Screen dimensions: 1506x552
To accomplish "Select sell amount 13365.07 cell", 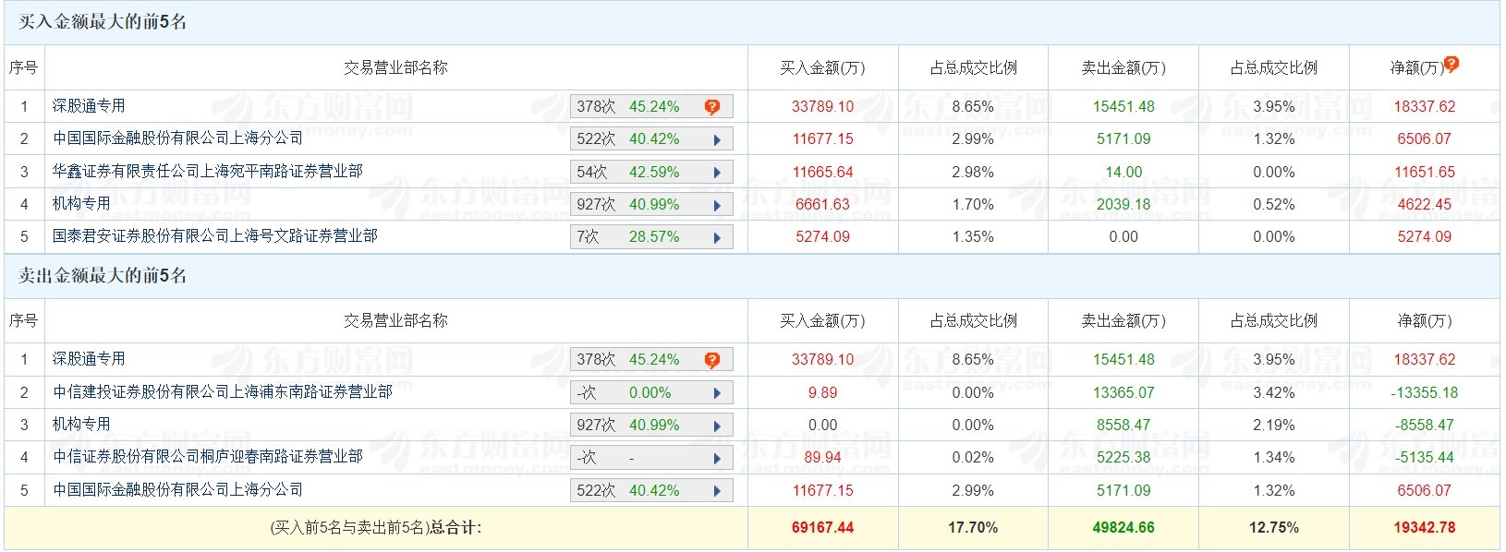I will (x=1123, y=392).
